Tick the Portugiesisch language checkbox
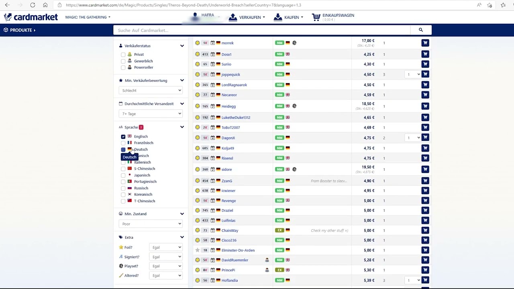The image size is (514, 289). (x=123, y=181)
